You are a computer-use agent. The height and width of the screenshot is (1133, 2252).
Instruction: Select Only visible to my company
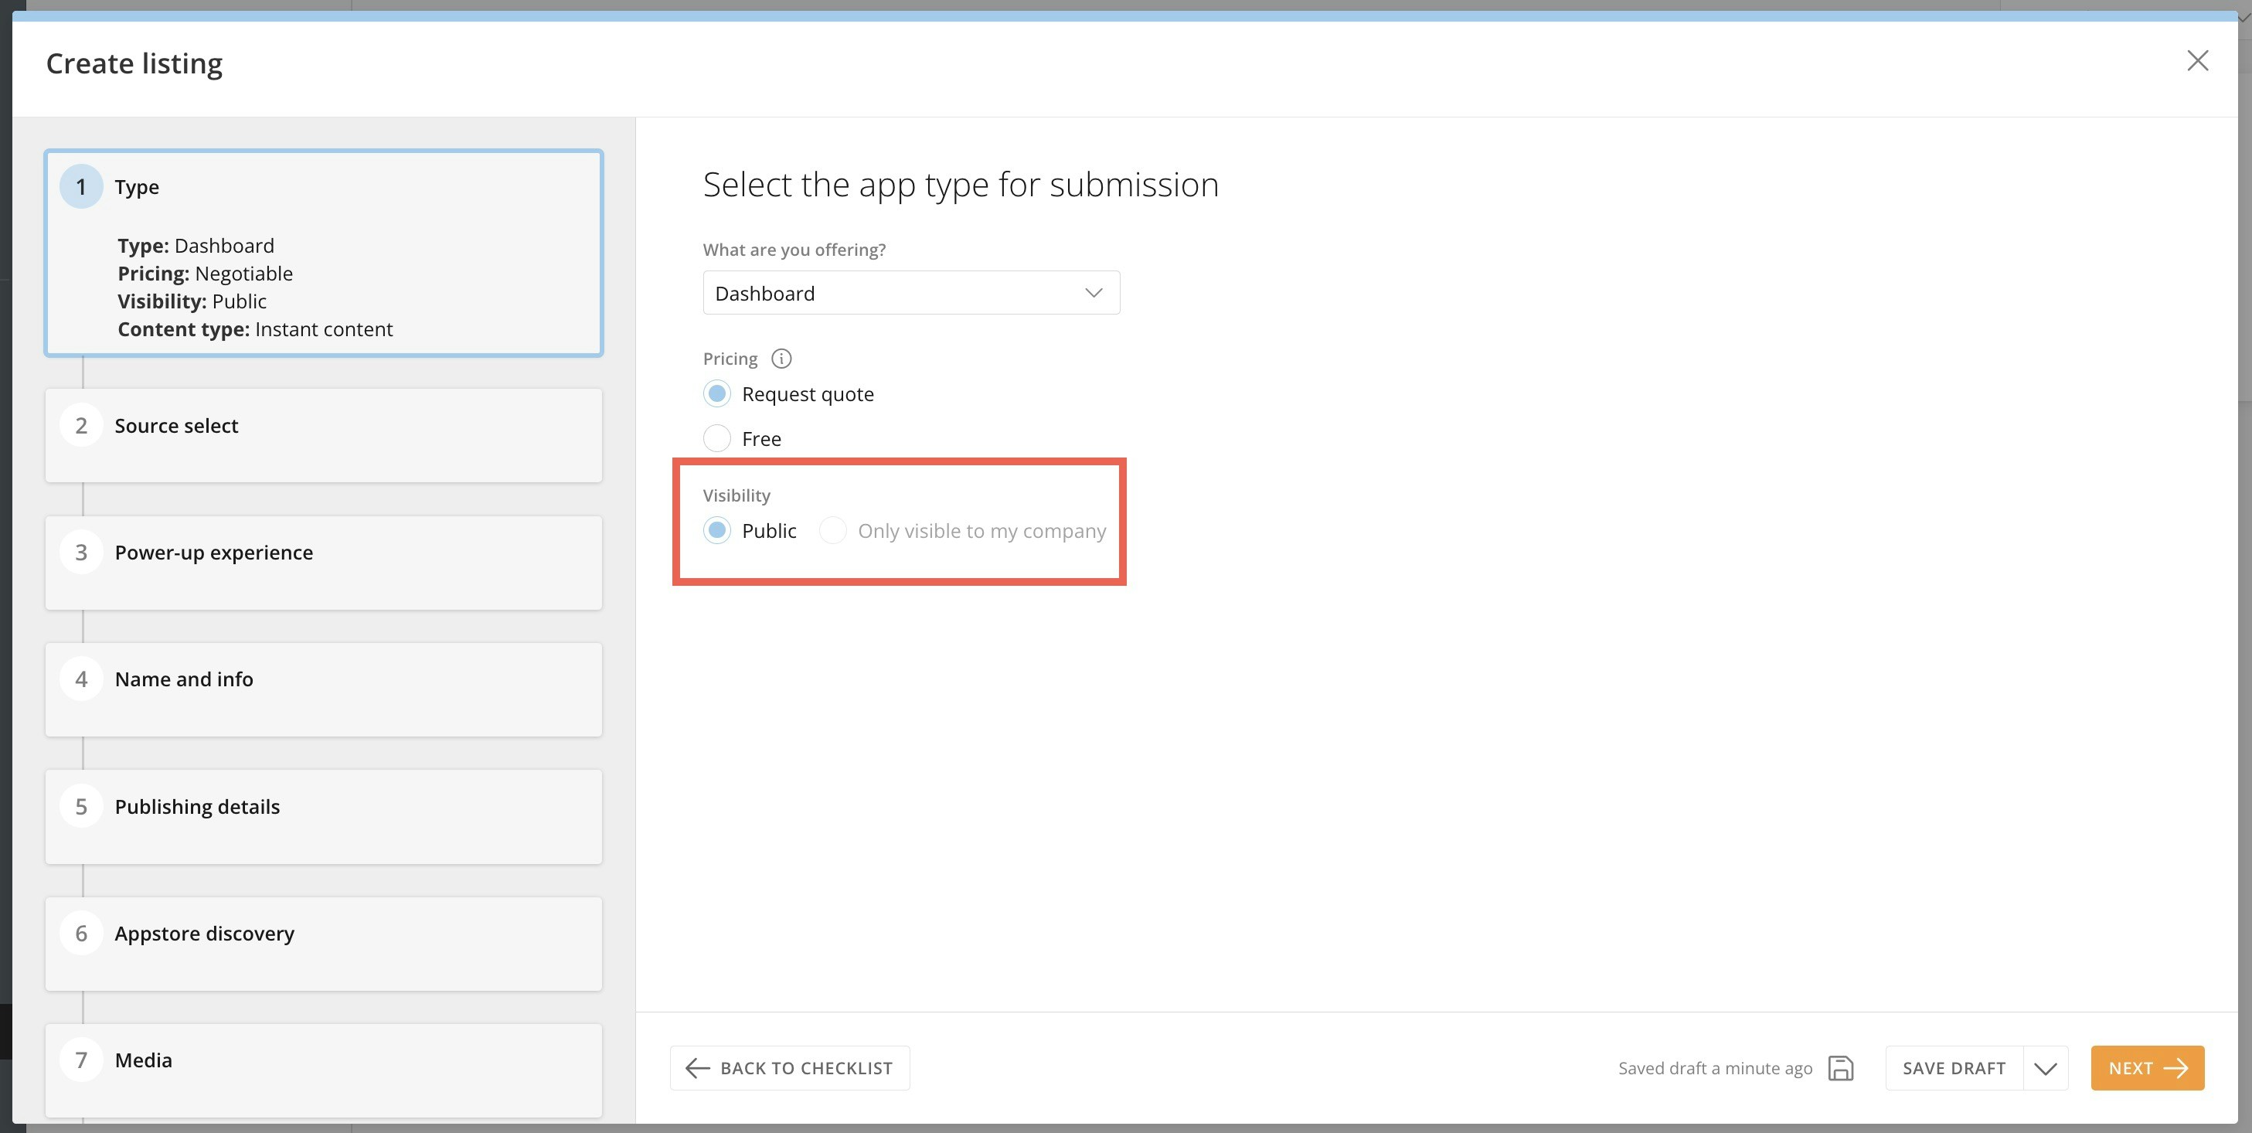[x=832, y=531]
